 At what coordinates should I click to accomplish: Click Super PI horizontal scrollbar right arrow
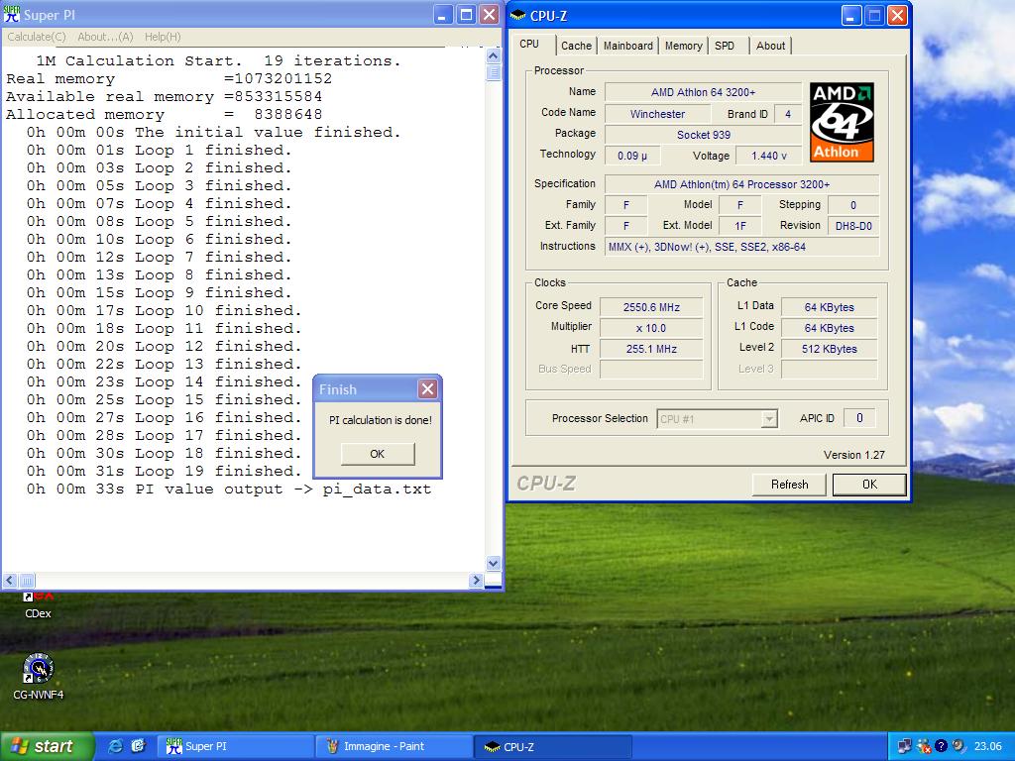[x=476, y=581]
